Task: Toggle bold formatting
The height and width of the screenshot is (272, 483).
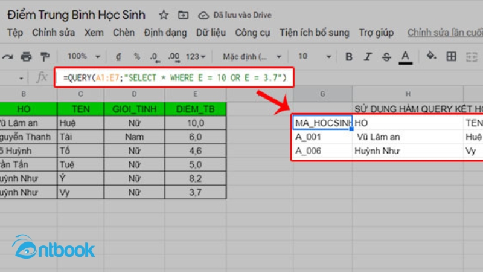Action: tap(349, 57)
